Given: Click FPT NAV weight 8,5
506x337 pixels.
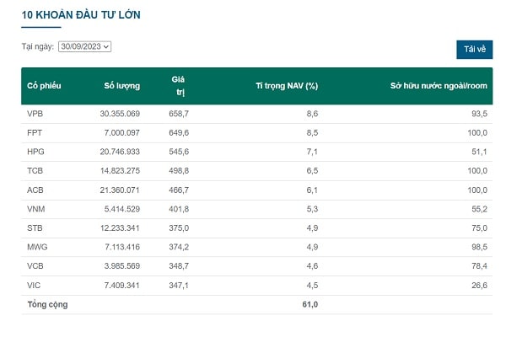Looking at the screenshot, I should pyautogui.click(x=312, y=132).
